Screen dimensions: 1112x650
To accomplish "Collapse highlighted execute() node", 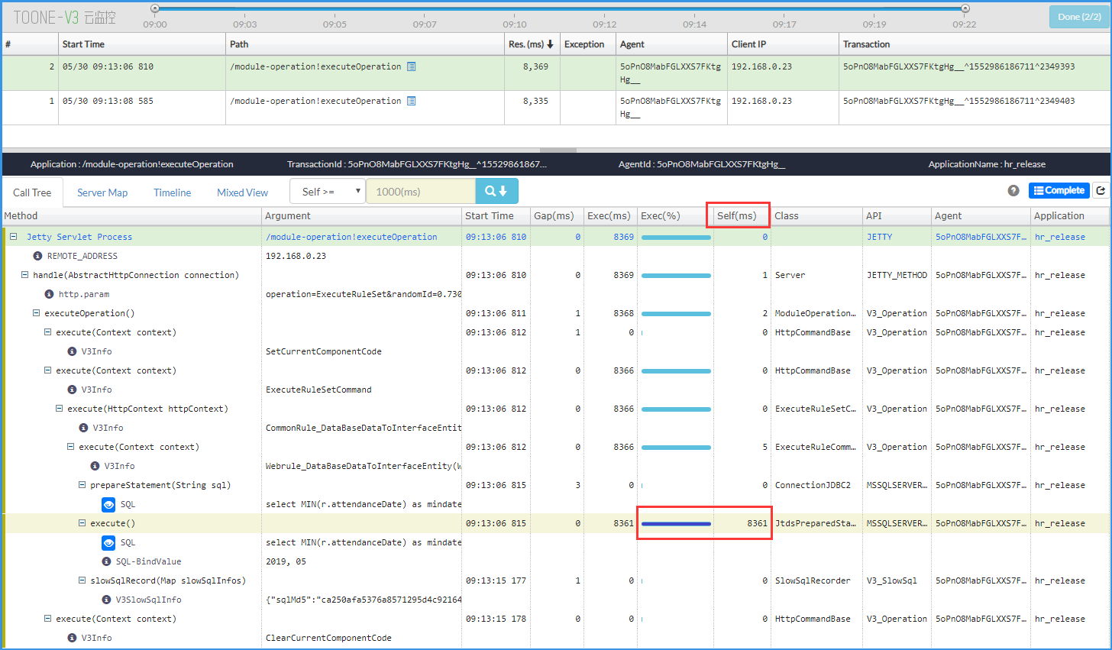I will coord(82,523).
